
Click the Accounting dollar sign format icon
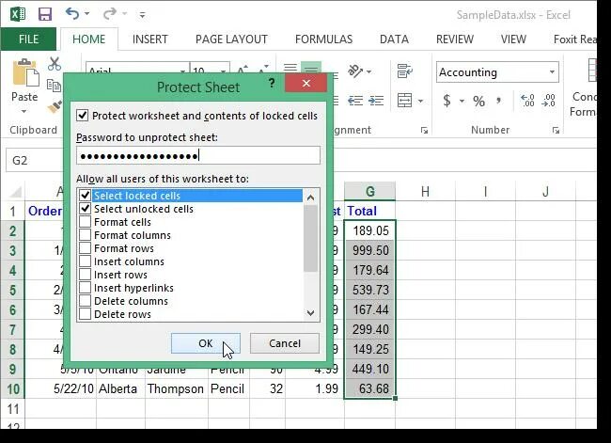point(446,101)
